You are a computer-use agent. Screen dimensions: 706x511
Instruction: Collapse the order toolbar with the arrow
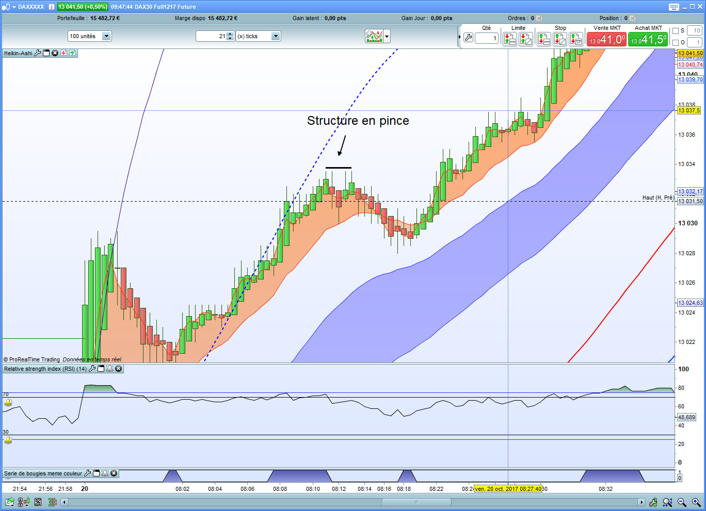[460, 37]
